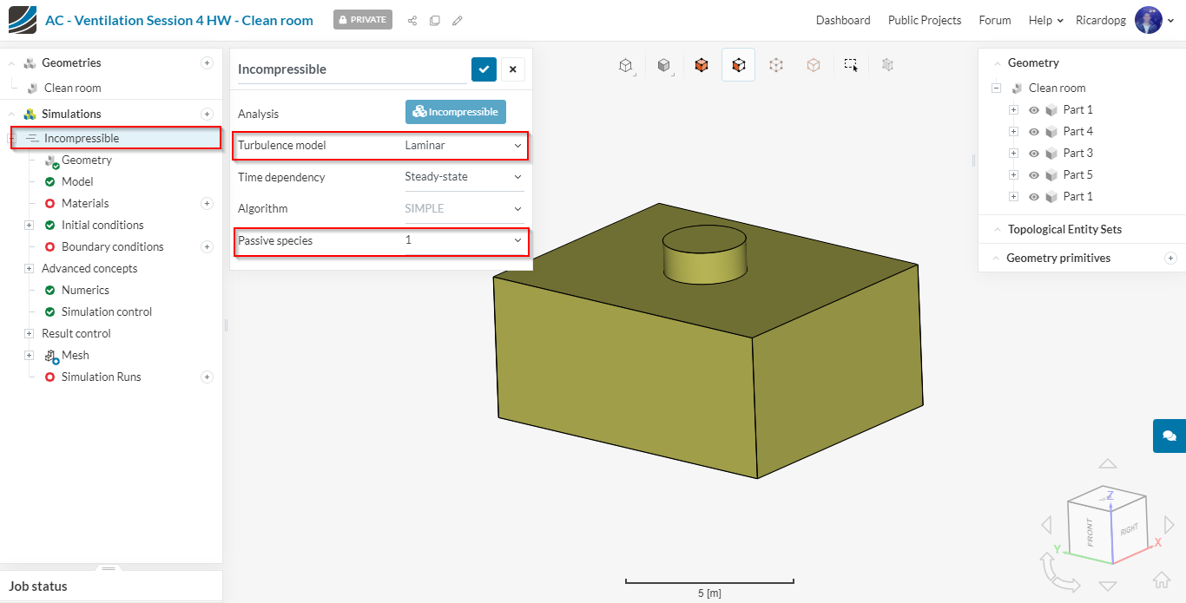Open the live chat support widget
Image resolution: width=1186 pixels, height=603 pixels.
1169,436
